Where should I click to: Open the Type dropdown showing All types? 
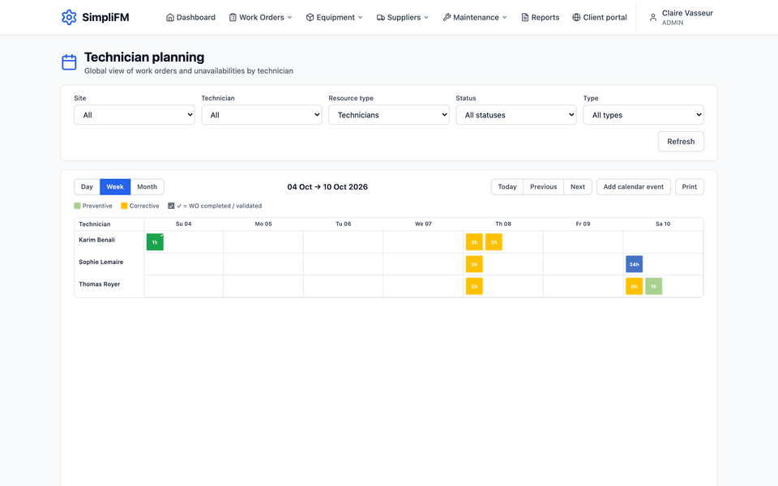[643, 115]
